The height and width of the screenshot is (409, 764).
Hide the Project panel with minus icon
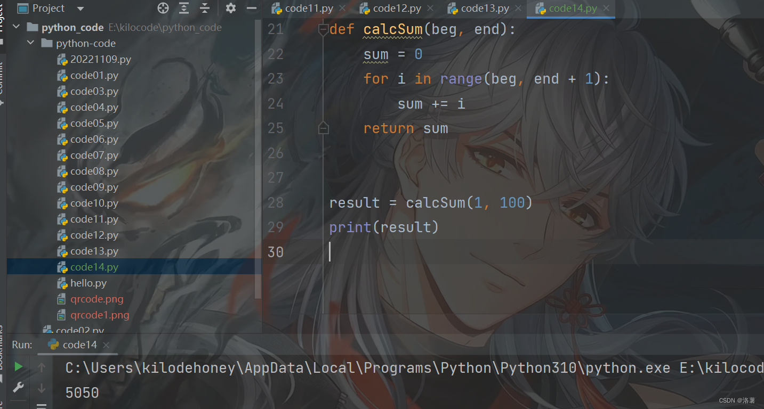click(252, 8)
